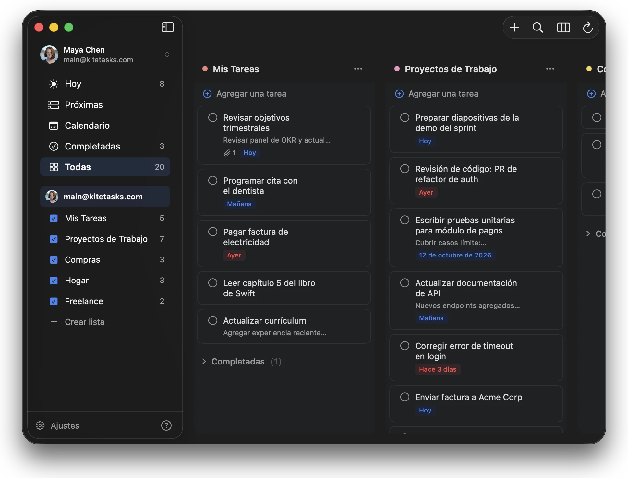Open the help question mark icon
This screenshot has height=478, width=628.
click(x=166, y=425)
